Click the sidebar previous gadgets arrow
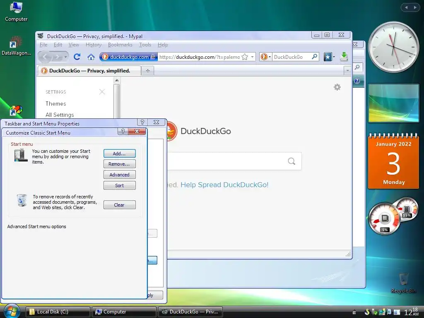 [406, 7]
